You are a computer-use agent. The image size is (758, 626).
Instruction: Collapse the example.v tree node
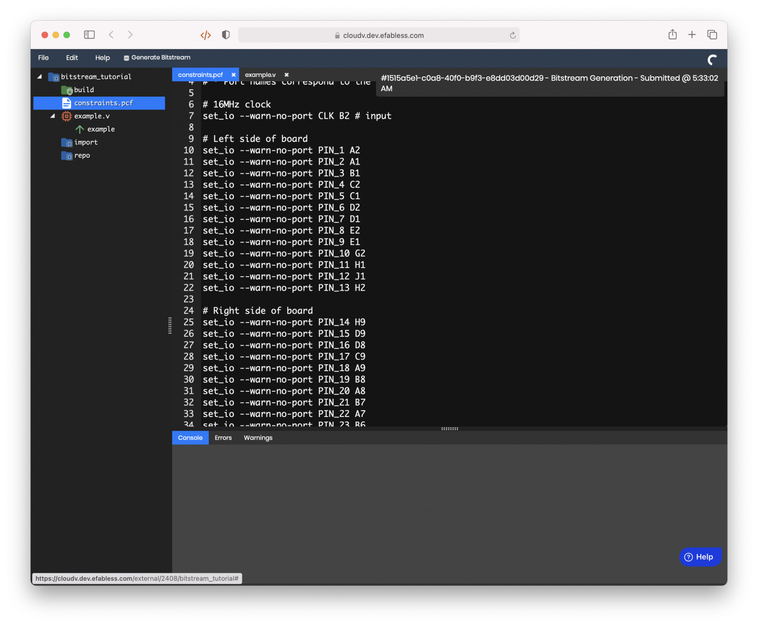(53, 116)
